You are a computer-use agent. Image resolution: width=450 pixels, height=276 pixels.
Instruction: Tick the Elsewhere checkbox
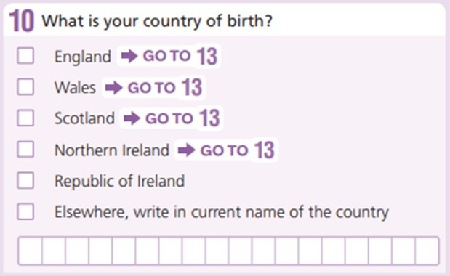(x=25, y=211)
